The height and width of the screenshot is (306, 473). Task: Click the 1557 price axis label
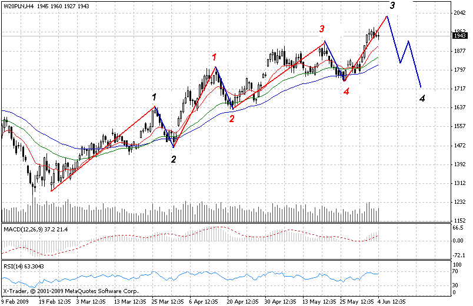click(459, 126)
